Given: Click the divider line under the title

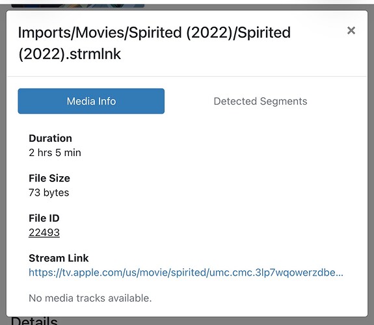Looking at the screenshot, I should 187,77.
